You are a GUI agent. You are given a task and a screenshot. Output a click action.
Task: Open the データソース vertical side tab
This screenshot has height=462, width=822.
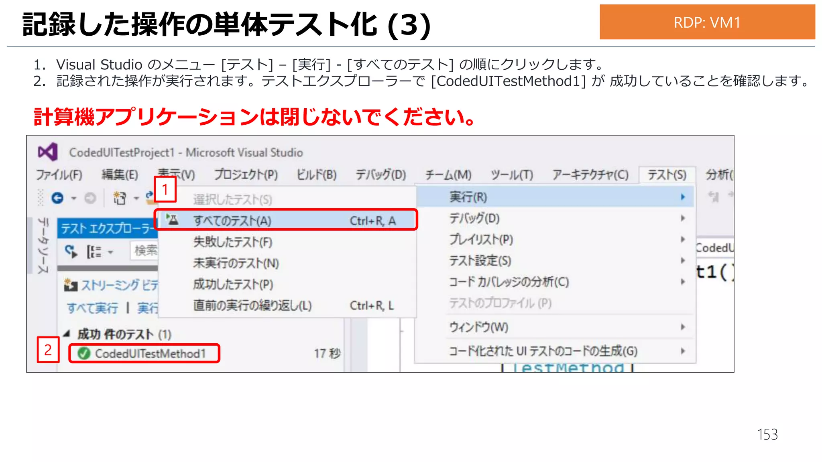[x=43, y=245]
